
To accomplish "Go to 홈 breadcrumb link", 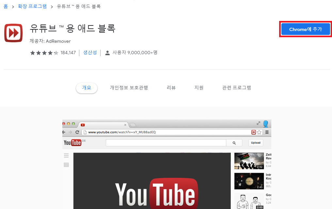I will click(6, 7).
